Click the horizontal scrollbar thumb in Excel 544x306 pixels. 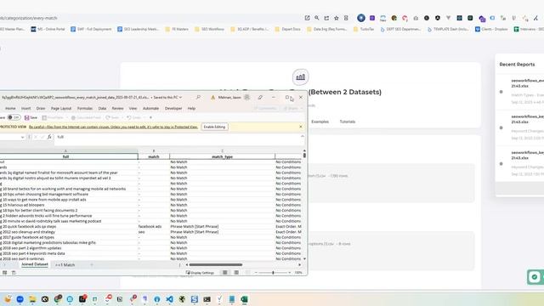[x=215, y=264]
